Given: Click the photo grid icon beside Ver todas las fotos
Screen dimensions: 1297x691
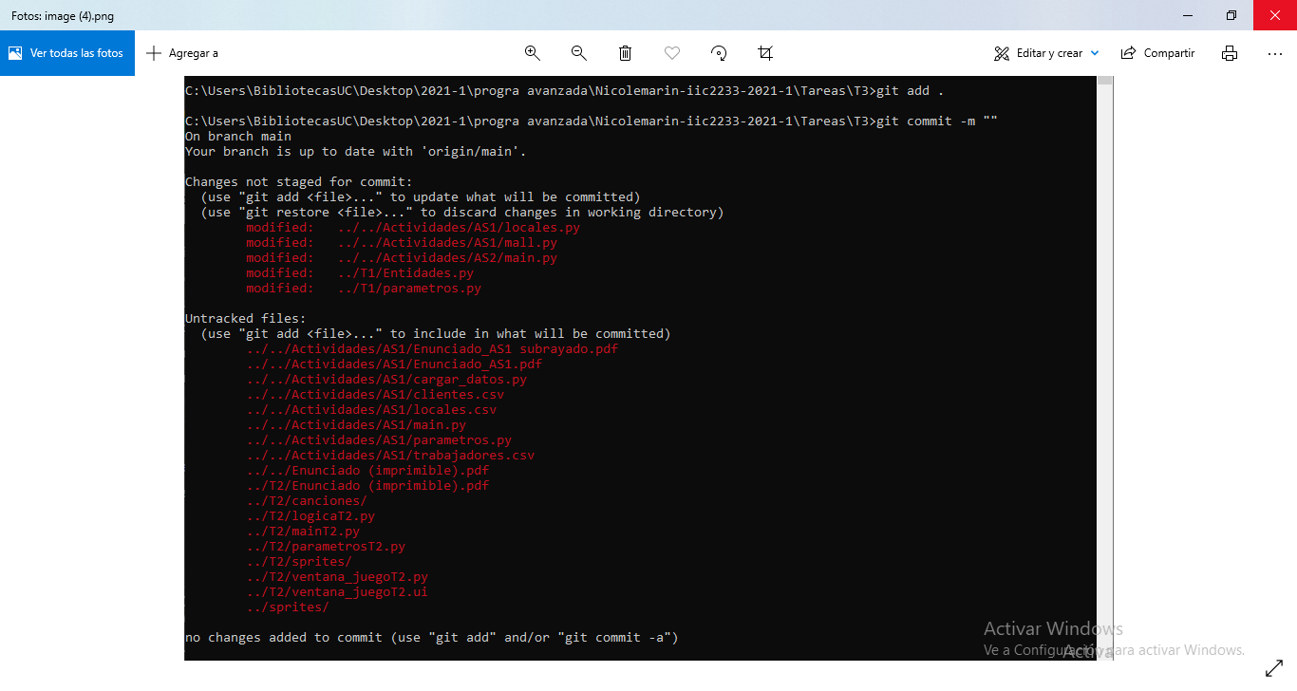Looking at the screenshot, I should [13, 52].
